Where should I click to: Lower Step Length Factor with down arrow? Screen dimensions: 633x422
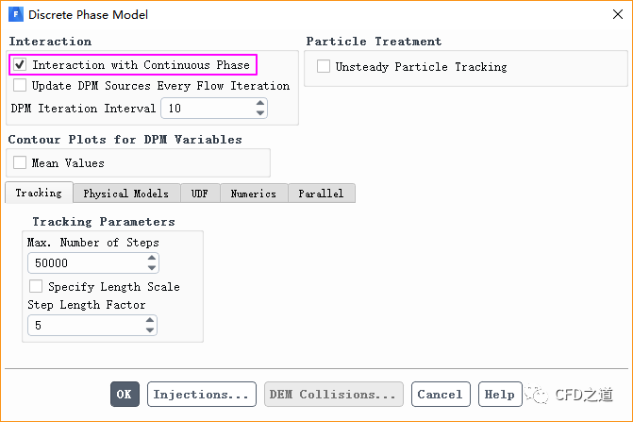[149, 330]
